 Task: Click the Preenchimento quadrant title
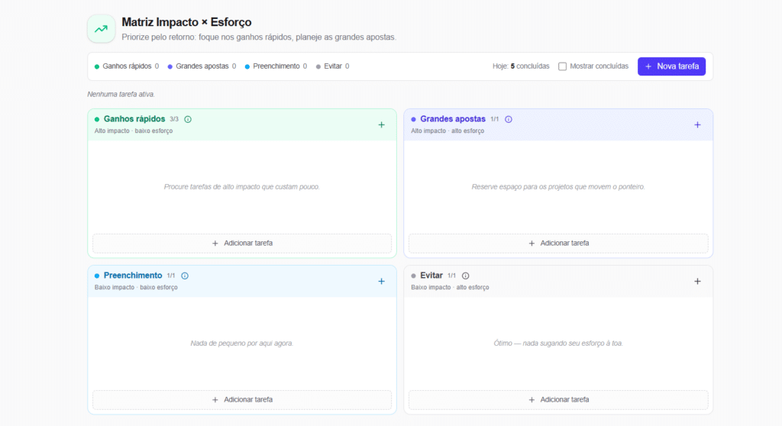point(133,276)
